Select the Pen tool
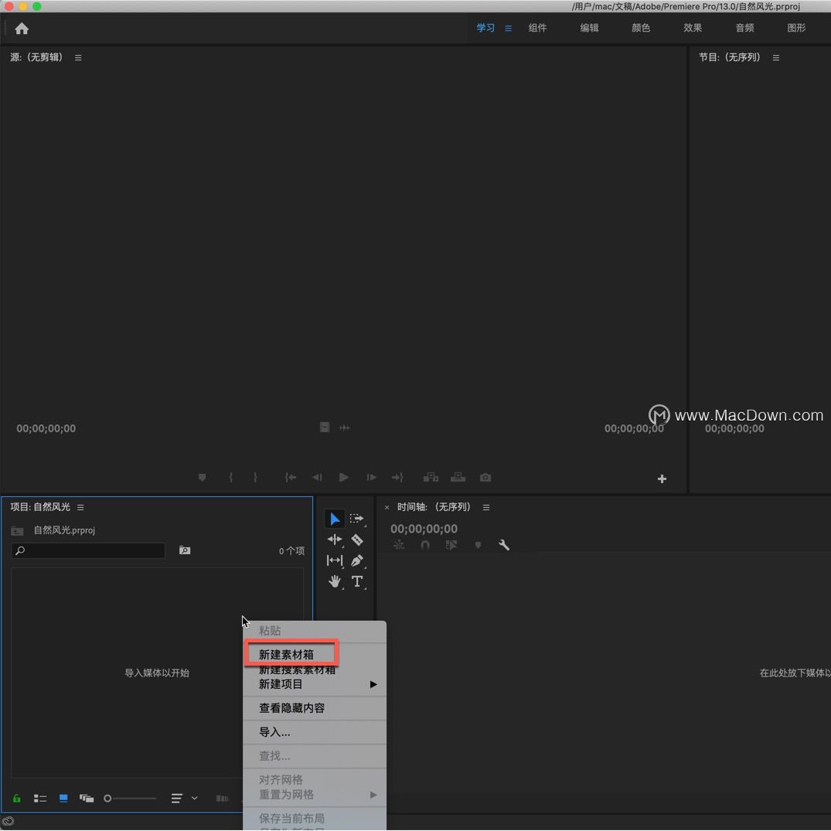The image size is (831, 831). pos(357,560)
